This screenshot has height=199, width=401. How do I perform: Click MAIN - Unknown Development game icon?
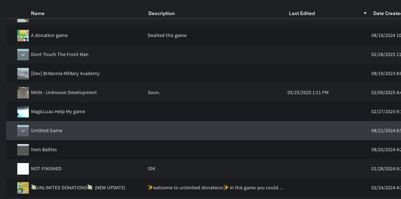coord(23,93)
